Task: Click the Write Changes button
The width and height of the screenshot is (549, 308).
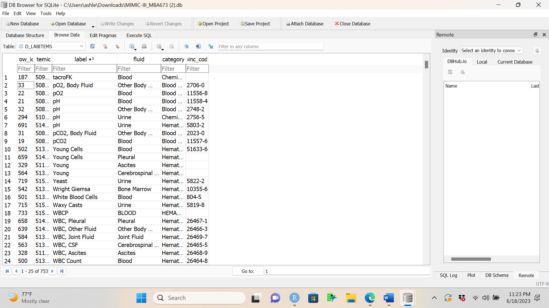Action: coord(117,24)
